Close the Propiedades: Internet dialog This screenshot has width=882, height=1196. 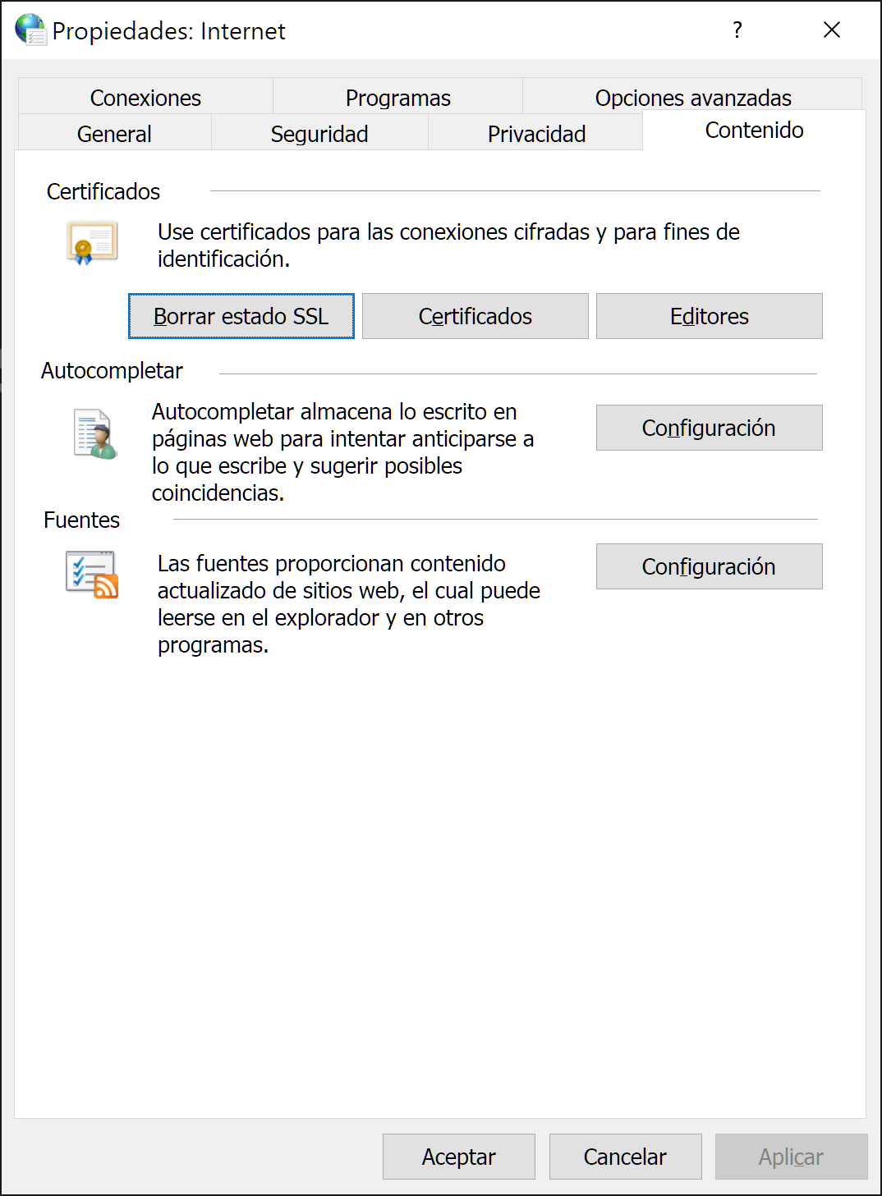832,30
